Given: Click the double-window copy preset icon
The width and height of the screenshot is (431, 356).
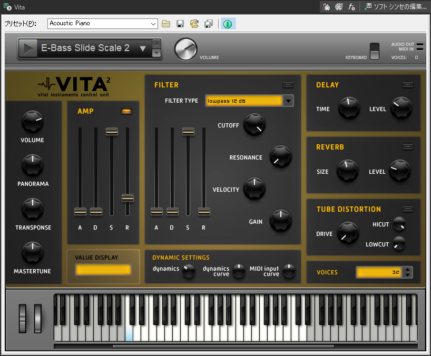Looking at the screenshot, I should click(x=209, y=24).
